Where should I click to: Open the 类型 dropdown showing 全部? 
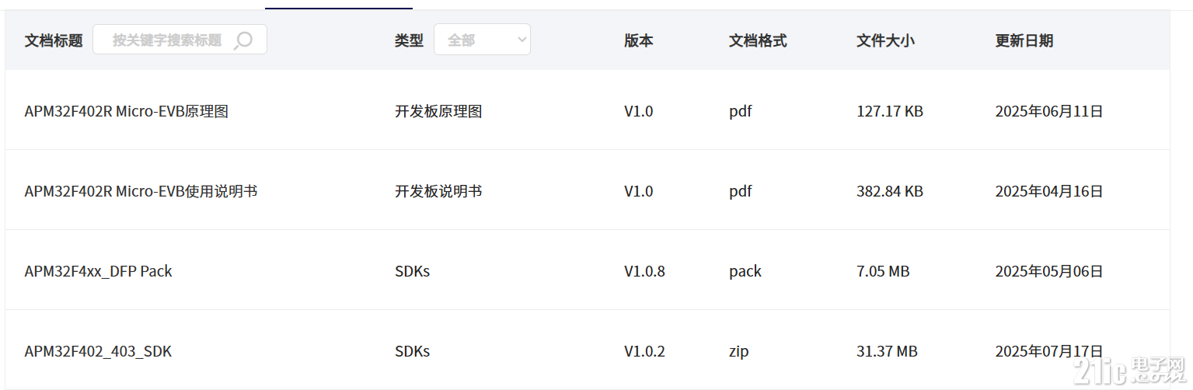[x=482, y=40]
